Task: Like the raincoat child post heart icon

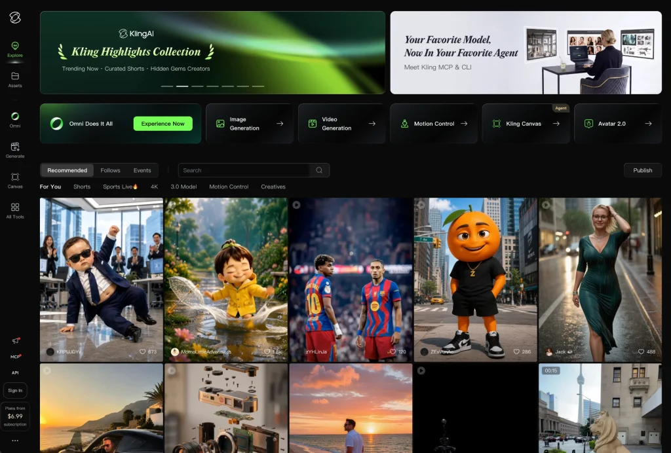Action: (x=267, y=352)
